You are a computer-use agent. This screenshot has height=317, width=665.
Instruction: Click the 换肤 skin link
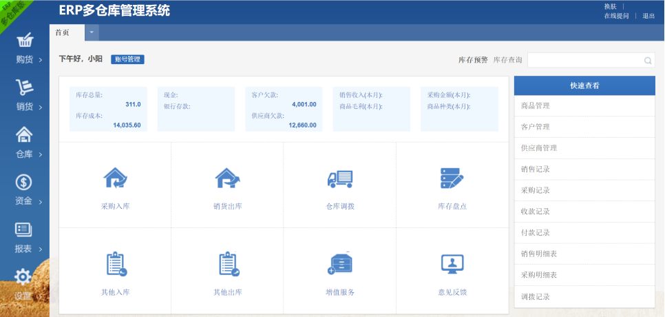point(611,6)
